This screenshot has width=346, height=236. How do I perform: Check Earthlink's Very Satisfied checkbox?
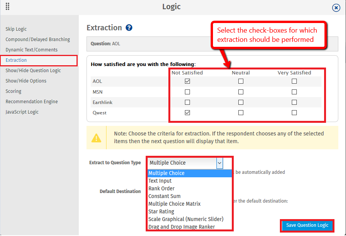click(x=294, y=102)
